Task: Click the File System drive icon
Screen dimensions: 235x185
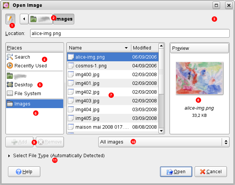Action: coord(10,93)
